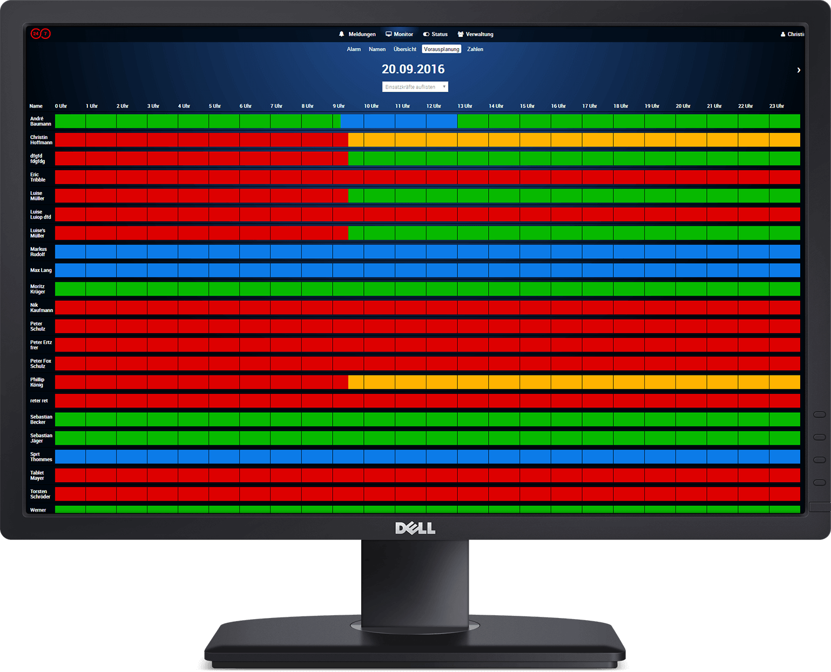Click the name Eric Tribble

[38, 177]
